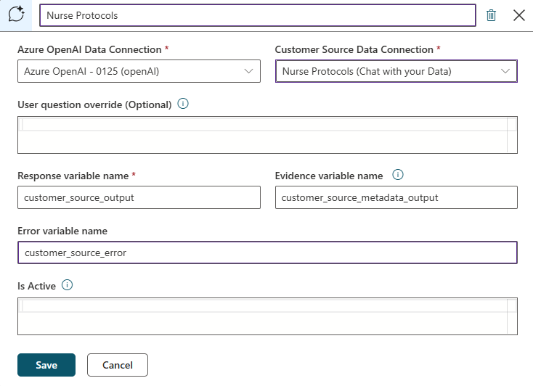Click info icon beside User question override
The width and height of the screenshot is (533, 386).
click(183, 104)
